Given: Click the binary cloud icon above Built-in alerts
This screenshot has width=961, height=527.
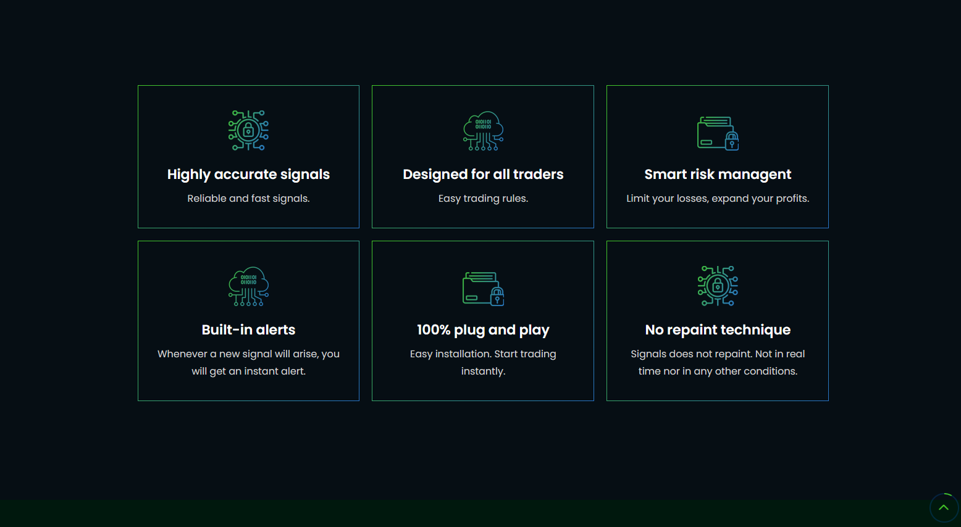Looking at the screenshot, I should pyautogui.click(x=248, y=286).
